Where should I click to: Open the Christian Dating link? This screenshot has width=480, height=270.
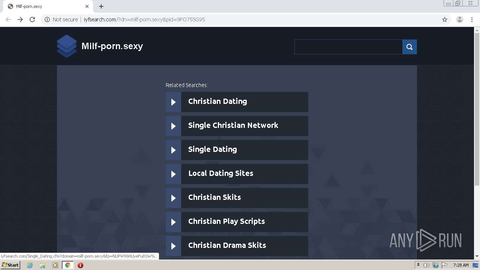point(217,101)
